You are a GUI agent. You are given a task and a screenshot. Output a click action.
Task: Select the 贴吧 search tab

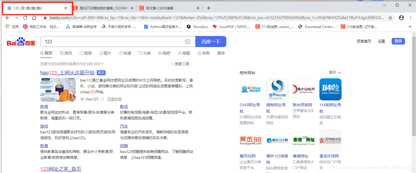point(164,53)
